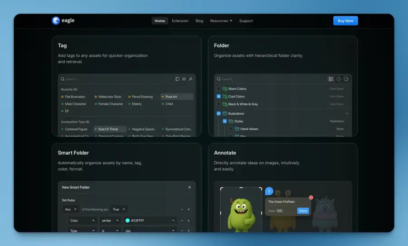The image size is (408, 246).
Task: Click the Styles folder icon
Action: (x=231, y=121)
